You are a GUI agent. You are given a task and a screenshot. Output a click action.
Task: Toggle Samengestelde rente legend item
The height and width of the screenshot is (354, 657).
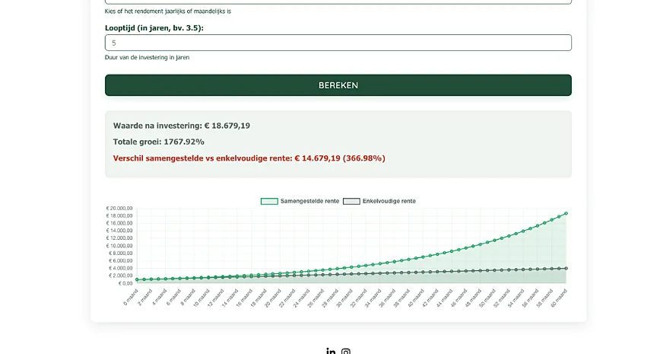(x=300, y=201)
